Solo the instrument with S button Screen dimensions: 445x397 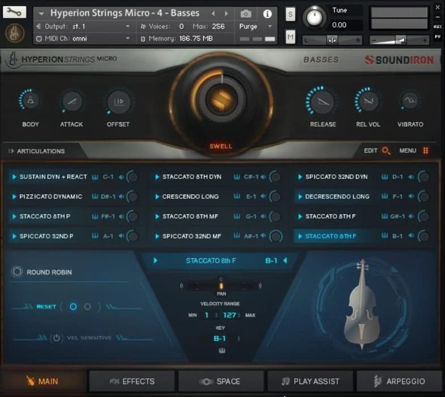290,14
